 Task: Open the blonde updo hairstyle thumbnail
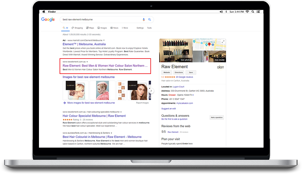pyautogui.click(x=75, y=90)
